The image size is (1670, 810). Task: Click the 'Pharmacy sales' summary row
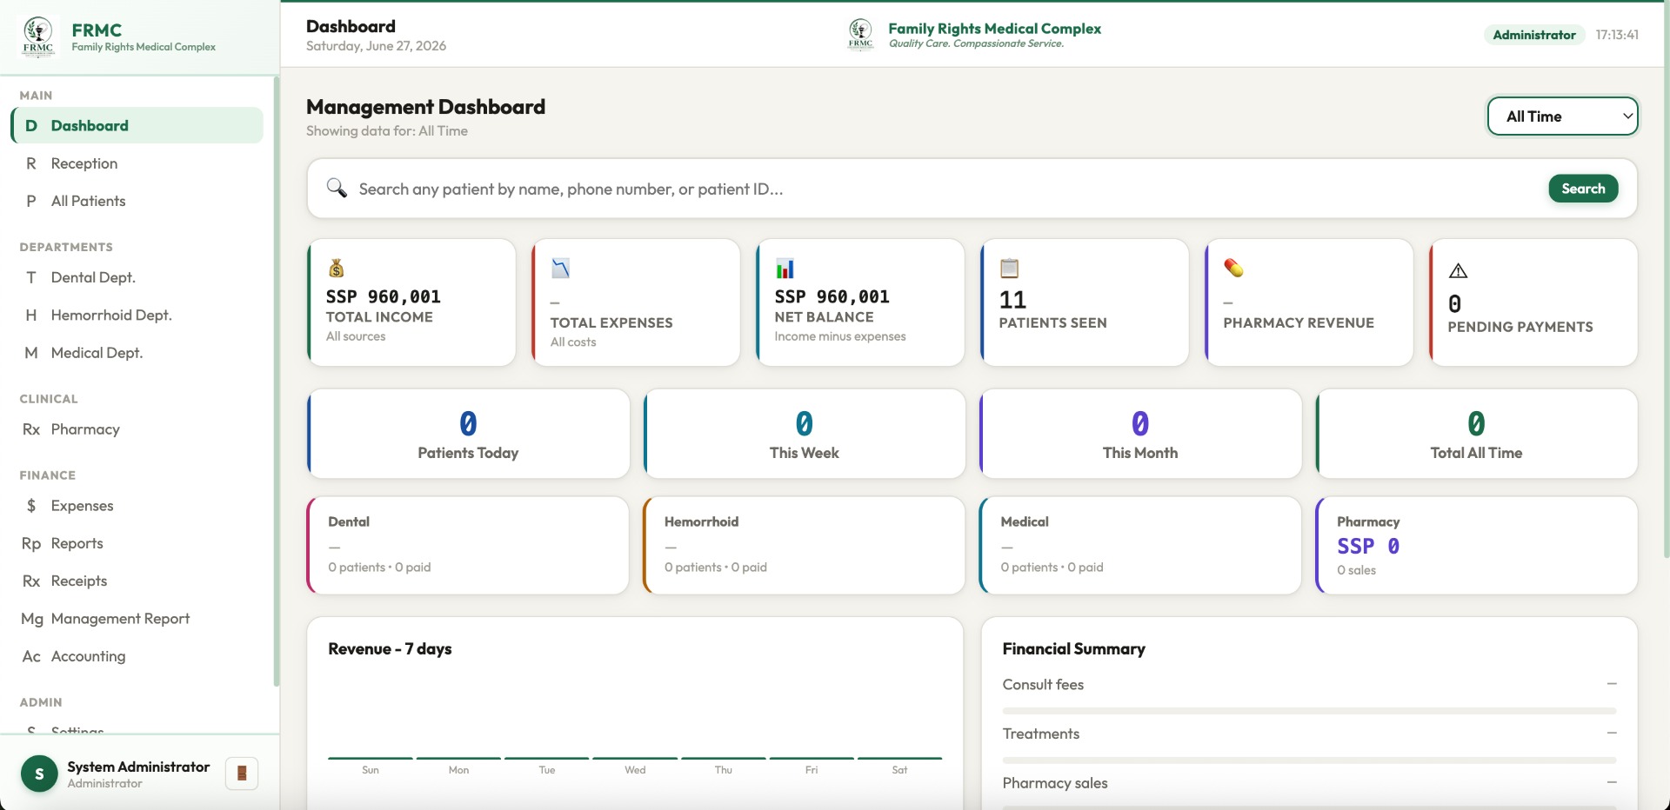1309,783
